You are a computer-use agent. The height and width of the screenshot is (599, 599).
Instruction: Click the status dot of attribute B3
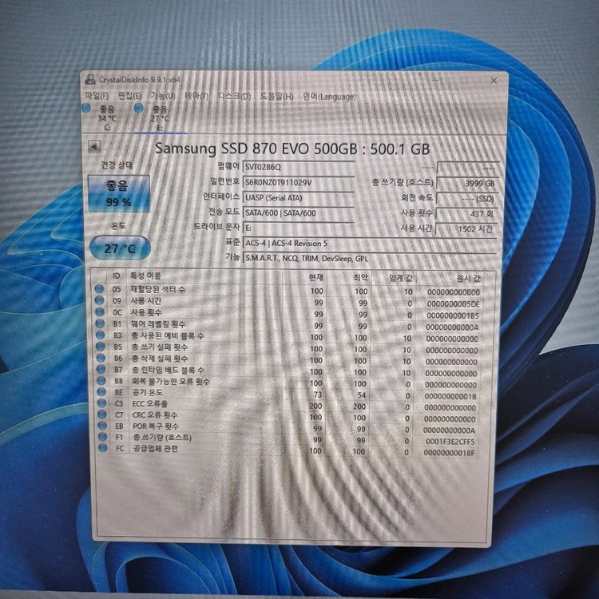click(x=101, y=335)
